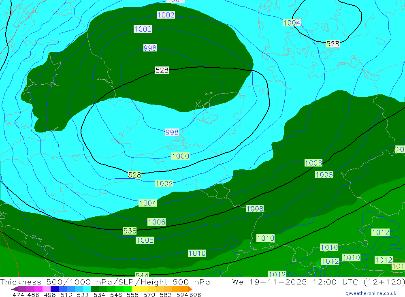
Task: Click the forecast date 'We 19-11-2025 12:00 UTC'
Action: click(296, 282)
